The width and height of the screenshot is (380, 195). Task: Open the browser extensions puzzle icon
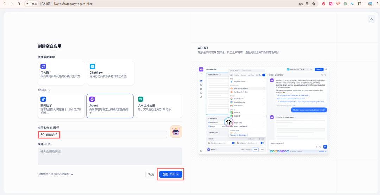(x=360, y=4)
